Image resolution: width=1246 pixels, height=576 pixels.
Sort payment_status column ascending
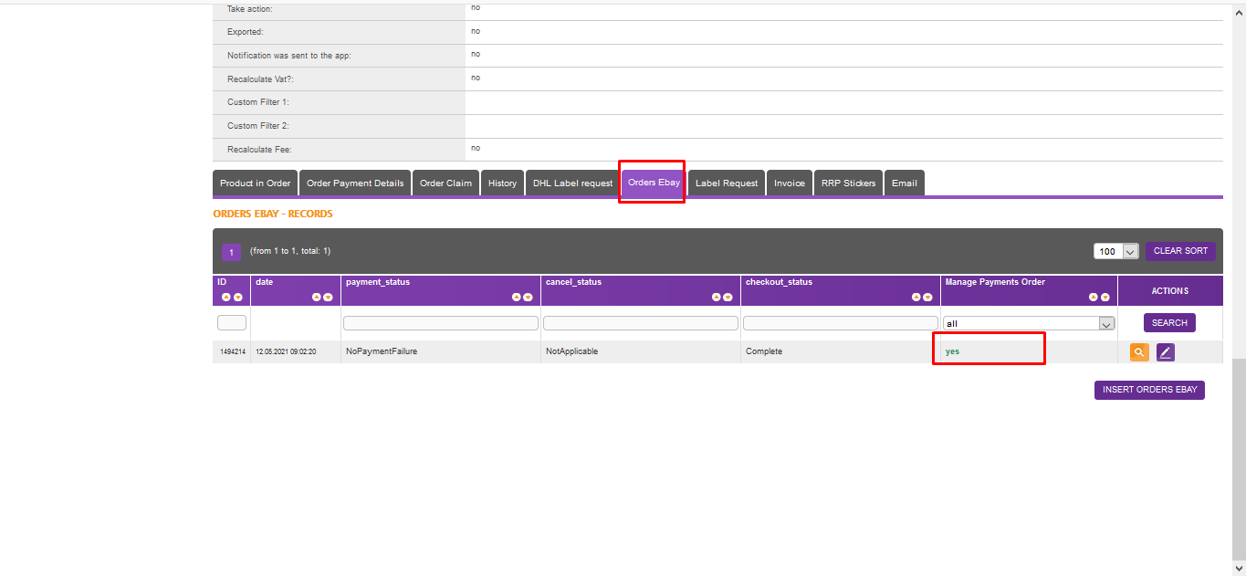(517, 297)
